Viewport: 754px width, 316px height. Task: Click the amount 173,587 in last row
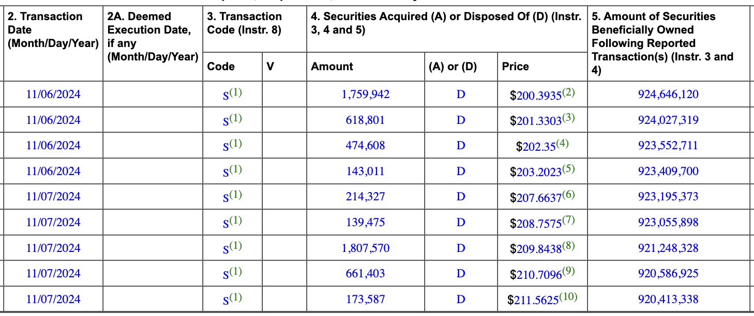[365, 299]
